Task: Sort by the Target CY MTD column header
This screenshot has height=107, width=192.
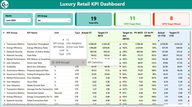Action: click(x=103, y=34)
